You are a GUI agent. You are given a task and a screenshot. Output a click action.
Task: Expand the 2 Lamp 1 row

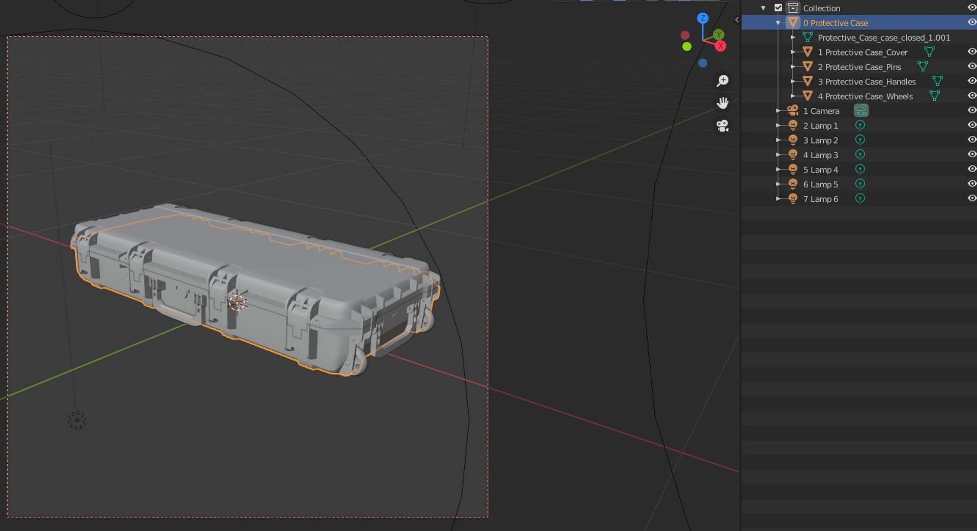click(778, 125)
